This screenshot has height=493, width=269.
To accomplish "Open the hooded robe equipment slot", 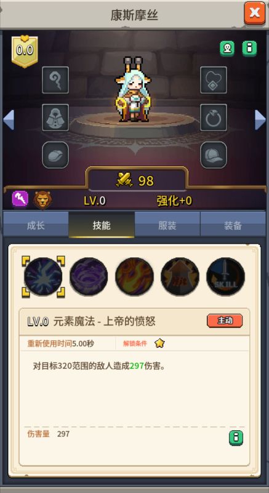I will 55,118.
